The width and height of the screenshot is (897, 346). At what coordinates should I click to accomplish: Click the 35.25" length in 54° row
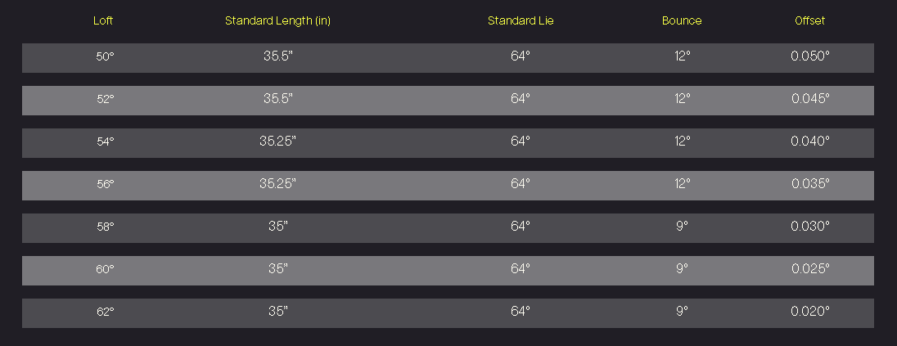tap(278, 142)
